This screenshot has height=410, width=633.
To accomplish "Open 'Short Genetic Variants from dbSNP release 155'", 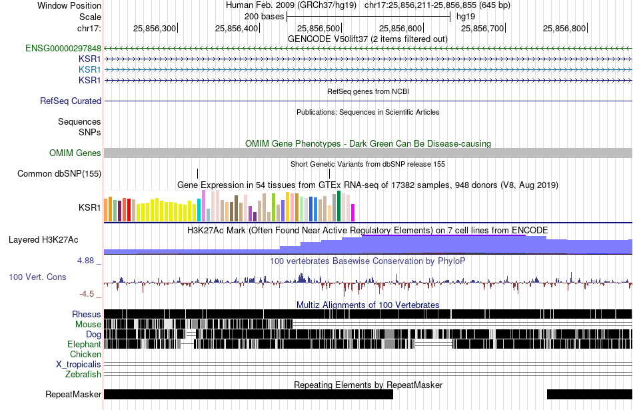I will [x=368, y=165].
